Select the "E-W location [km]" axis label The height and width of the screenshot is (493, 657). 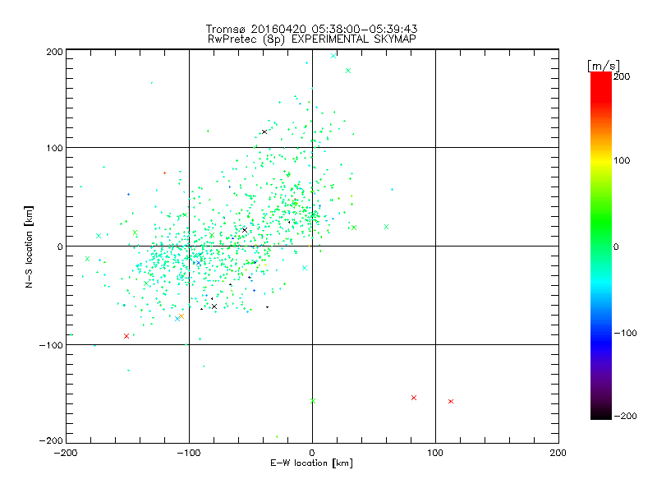[311, 463]
